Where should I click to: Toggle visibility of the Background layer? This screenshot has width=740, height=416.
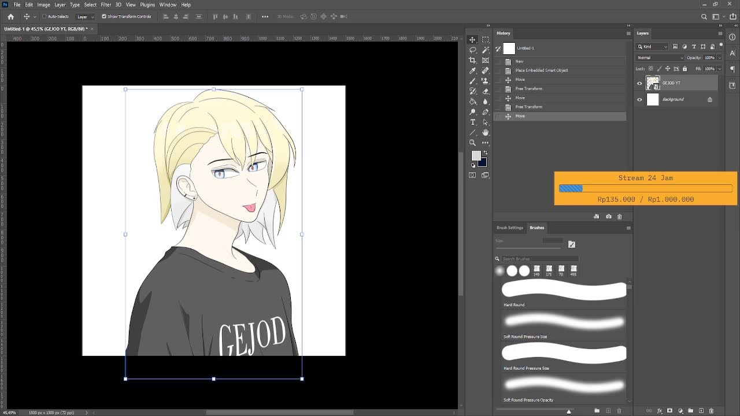639,99
